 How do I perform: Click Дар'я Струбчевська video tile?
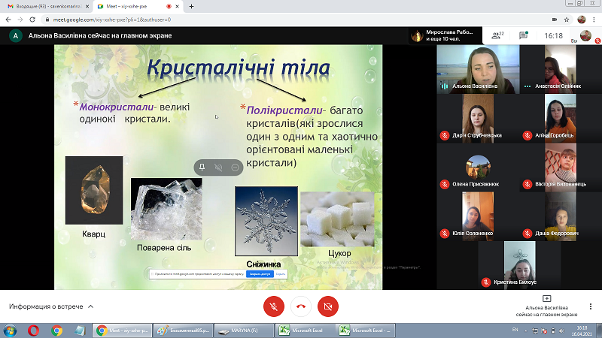pyautogui.click(x=478, y=119)
